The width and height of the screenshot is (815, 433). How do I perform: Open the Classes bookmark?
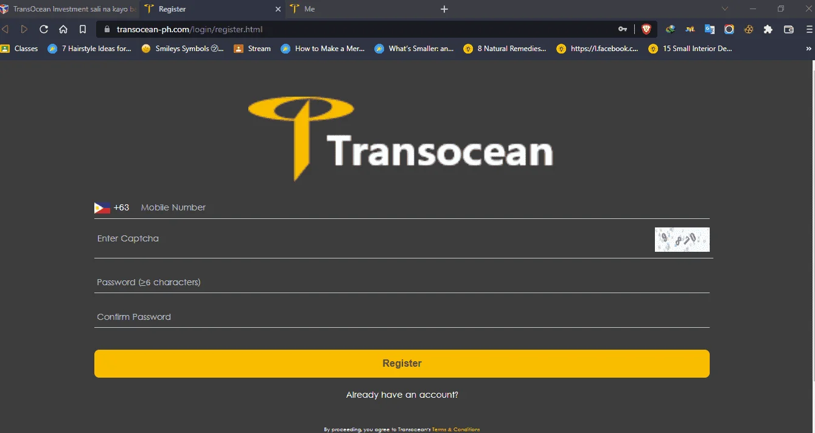pyautogui.click(x=19, y=49)
